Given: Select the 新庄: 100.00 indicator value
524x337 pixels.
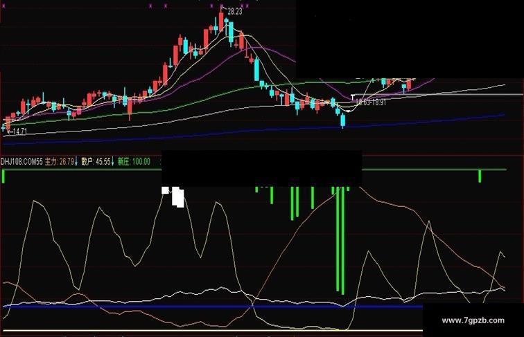Looking at the screenshot, I should [134, 162].
